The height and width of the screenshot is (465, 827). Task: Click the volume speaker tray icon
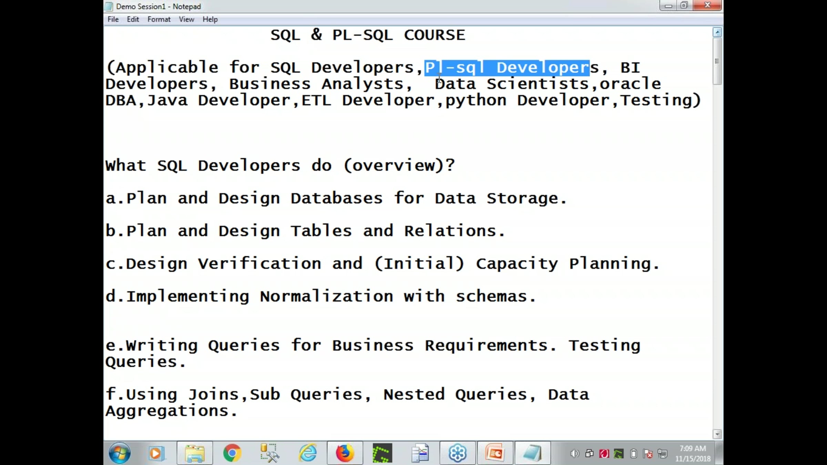click(x=574, y=454)
